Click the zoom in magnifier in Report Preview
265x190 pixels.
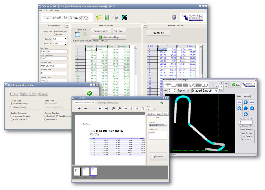coord(114,109)
